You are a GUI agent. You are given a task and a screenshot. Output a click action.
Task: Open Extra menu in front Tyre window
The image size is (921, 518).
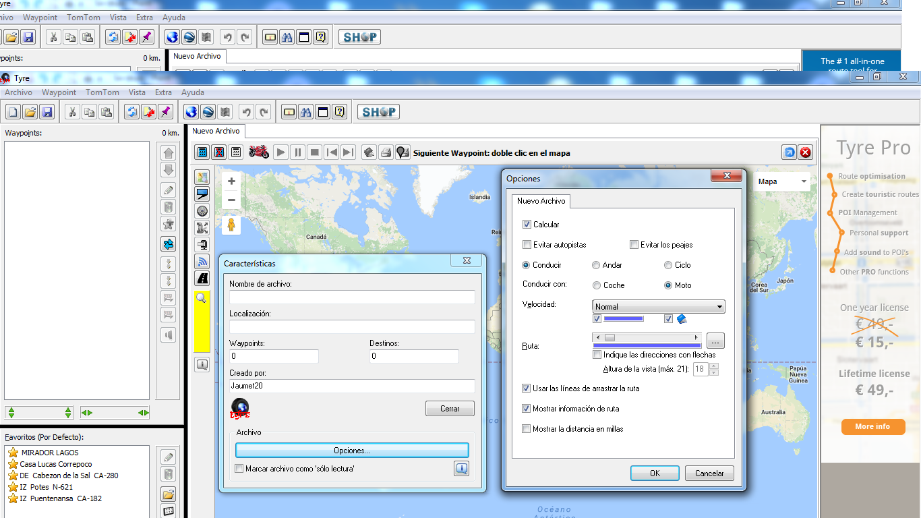163,92
